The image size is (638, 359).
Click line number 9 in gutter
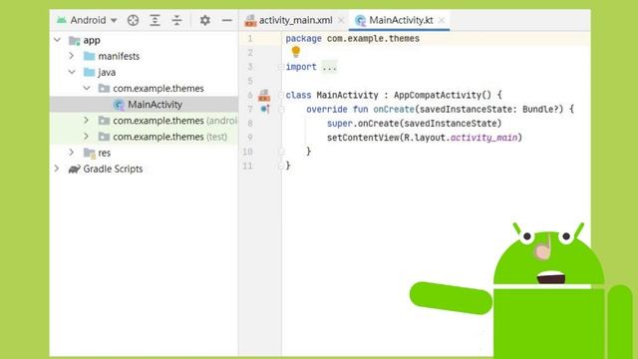[x=250, y=138]
